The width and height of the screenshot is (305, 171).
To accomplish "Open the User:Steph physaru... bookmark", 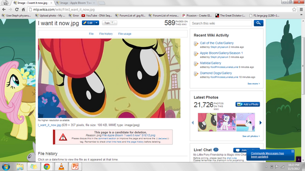I will click(x=16, y=15).
